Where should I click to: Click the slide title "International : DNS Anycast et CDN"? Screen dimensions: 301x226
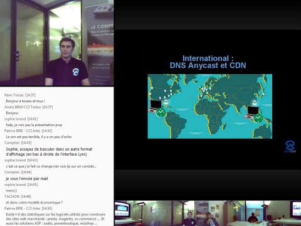click(x=208, y=62)
